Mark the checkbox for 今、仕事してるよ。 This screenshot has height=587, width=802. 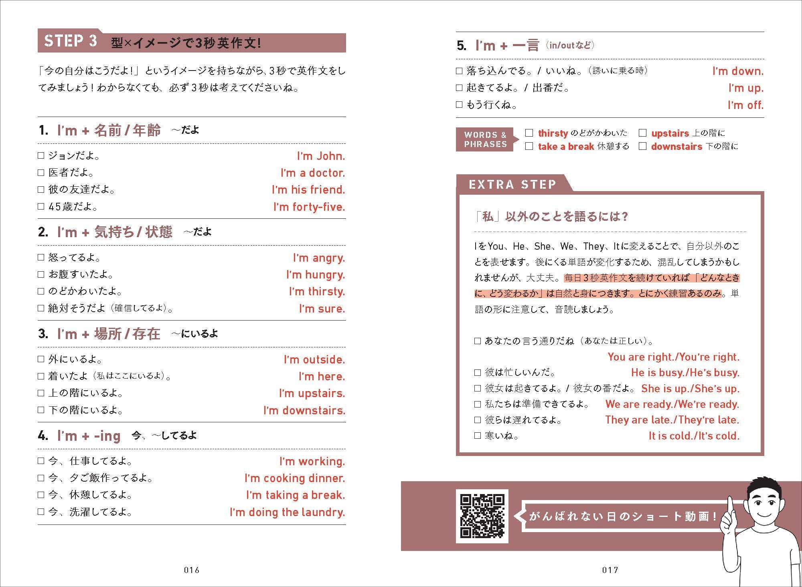tap(41, 461)
